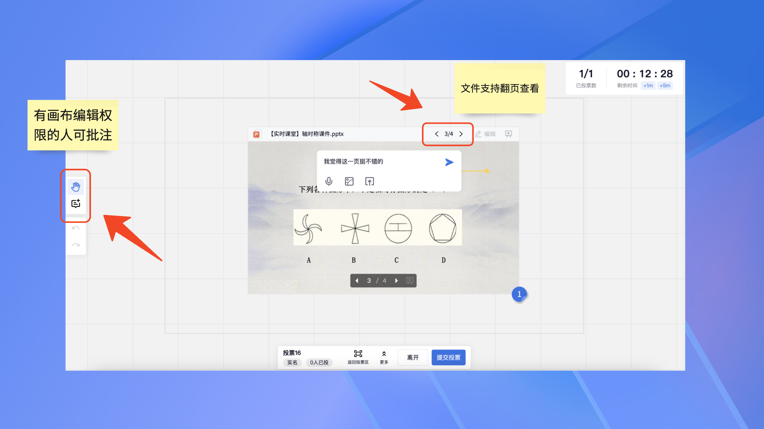The height and width of the screenshot is (429, 764).
Task: Click the 有画布编辑权限的人可批注 sticky note
Action: click(x=73, y=125)
